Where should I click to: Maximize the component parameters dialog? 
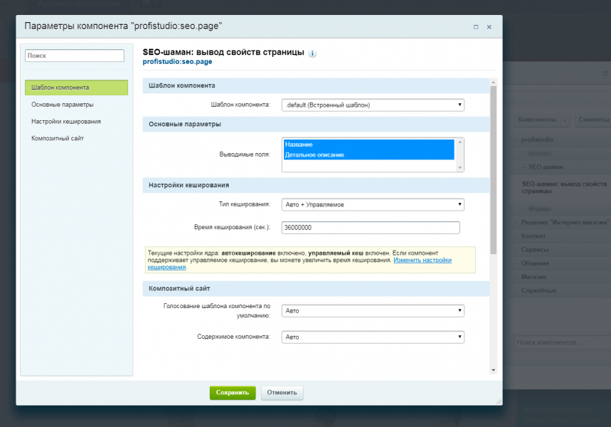point(475,27)
